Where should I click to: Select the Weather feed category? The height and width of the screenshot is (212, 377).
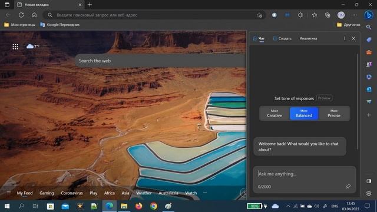144,193
